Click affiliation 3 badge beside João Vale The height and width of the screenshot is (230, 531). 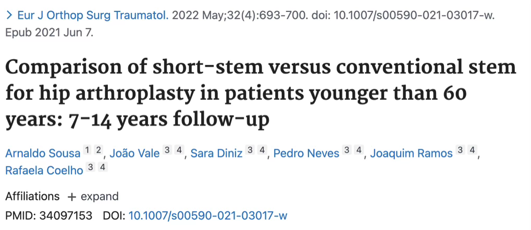coord(166,150)
